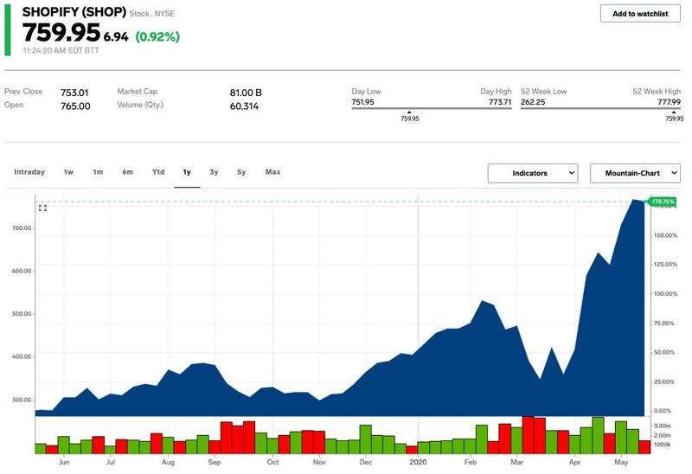The width and height of the screenshot is (692, 474).
Task: Click the chart peak near May
Action: tap(634, 200)
